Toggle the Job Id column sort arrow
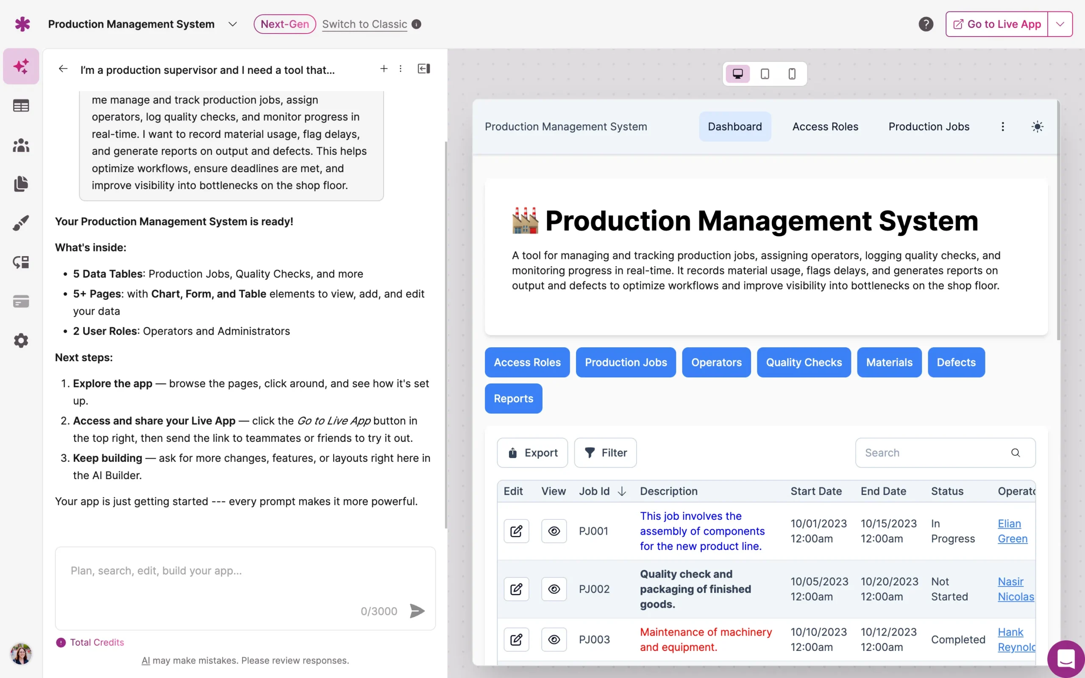The height and width of the screenshot is (678, 1085). coord(622,491)
